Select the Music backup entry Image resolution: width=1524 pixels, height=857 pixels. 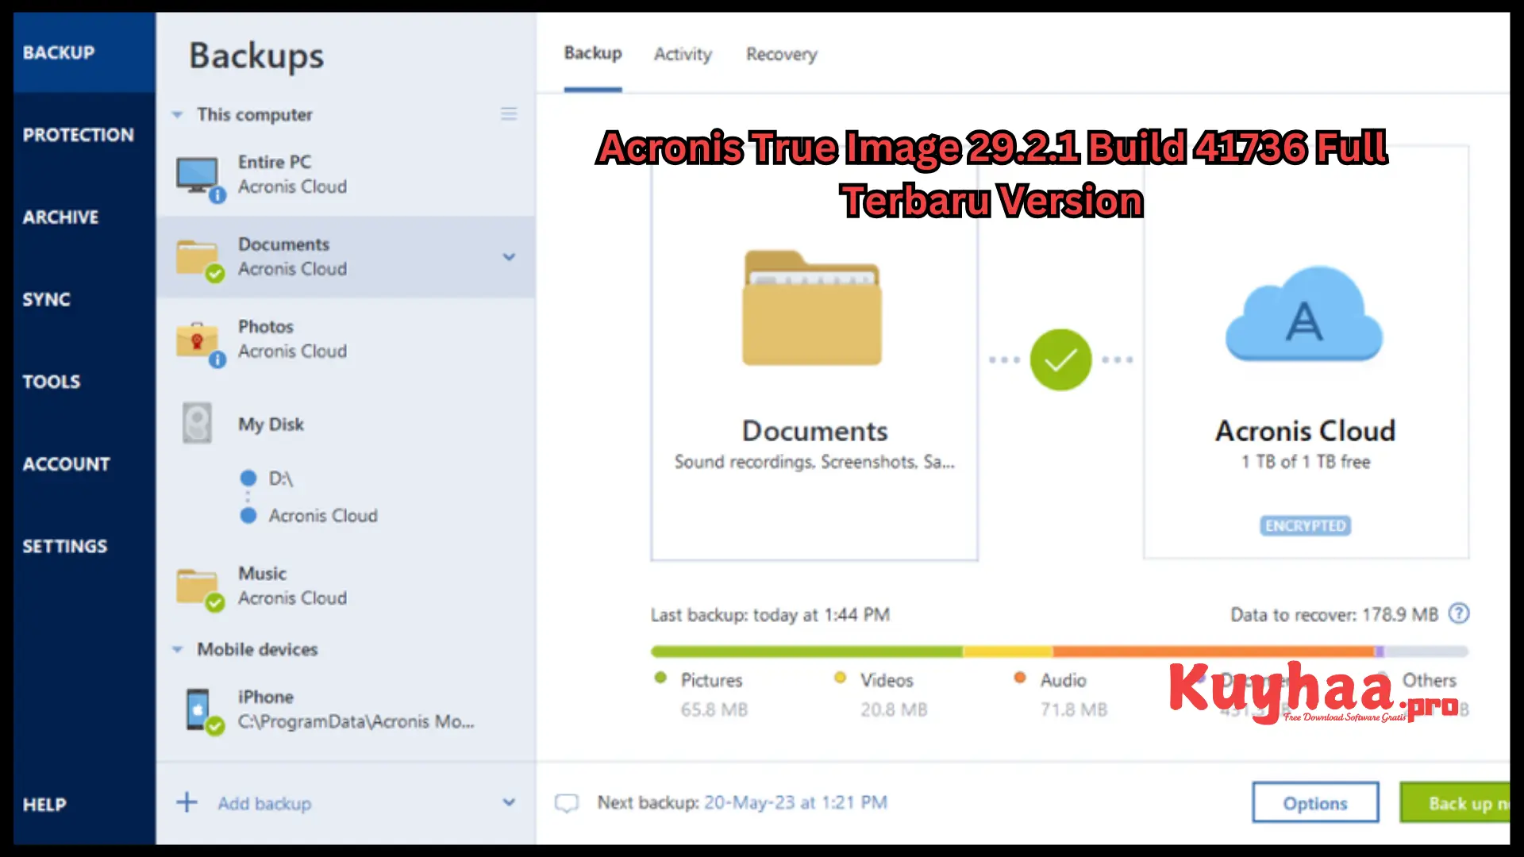346,586
